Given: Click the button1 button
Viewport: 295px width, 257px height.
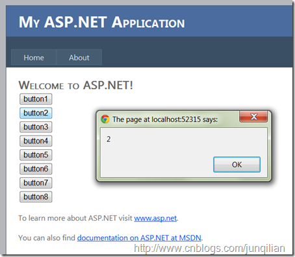Looking at the screenshot, I should 36,99.
